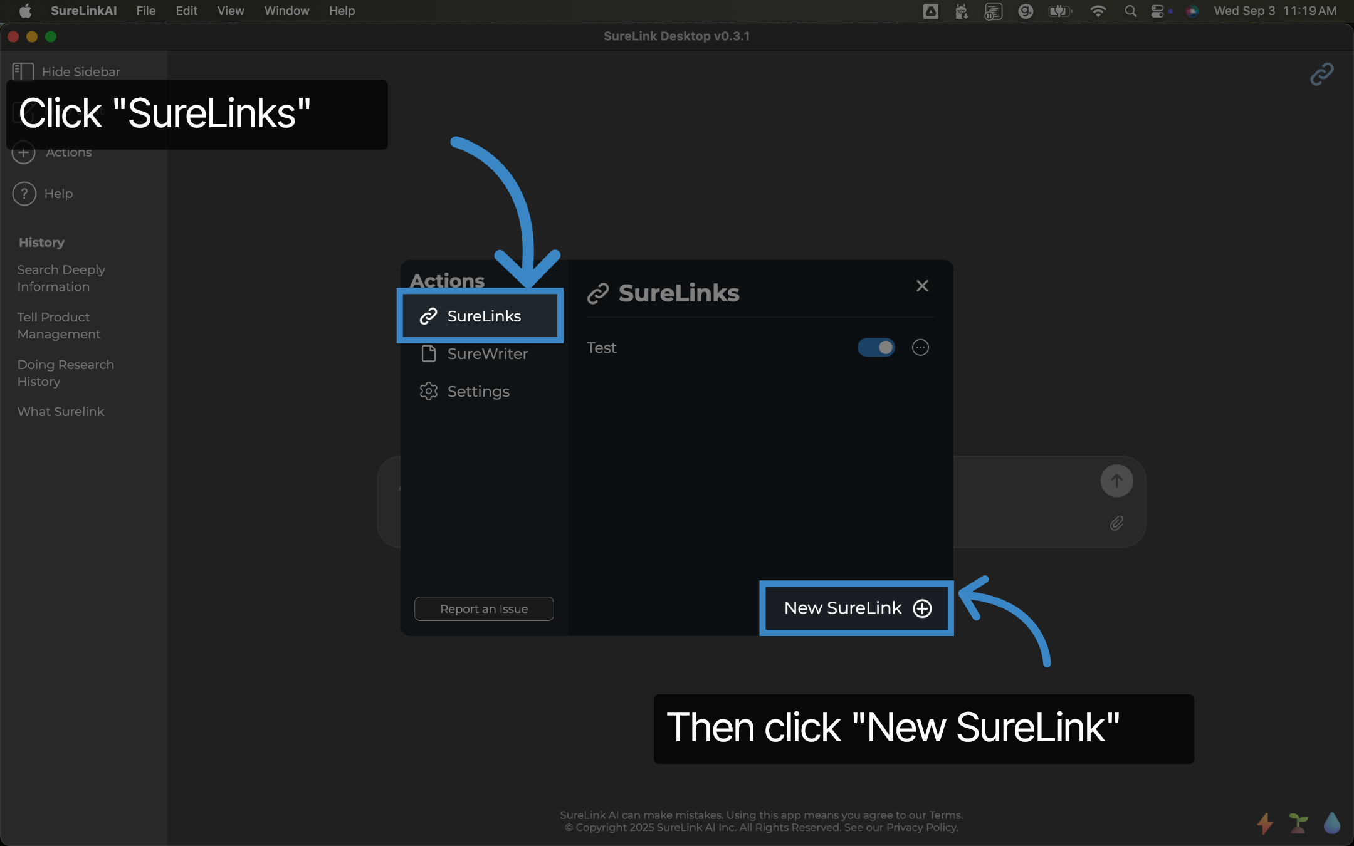The image size is (1354, 846).
Task: Open the What Surelink history item
Action: click(x=61, y=412)
